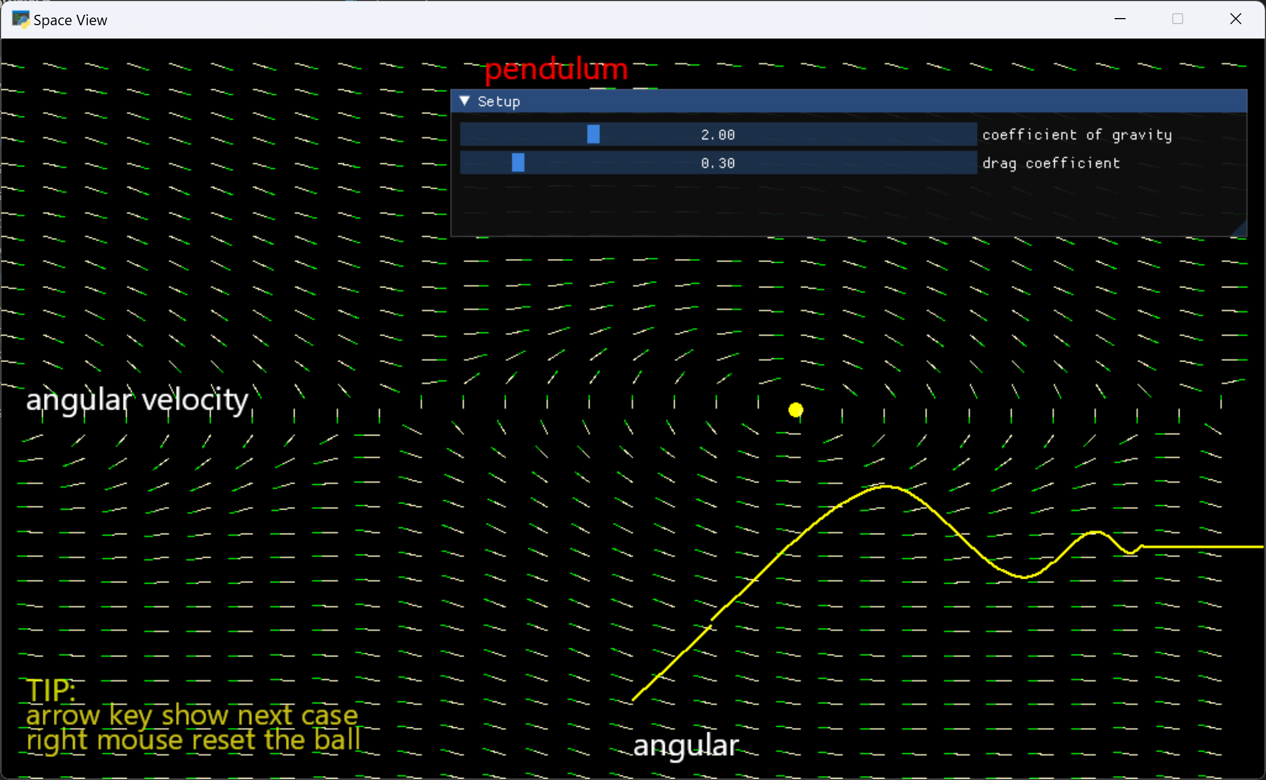The width and height of the screenshot is (1266, 780).
Task: Click the Setup panel title bar
Action: click(x=823, y=101)
